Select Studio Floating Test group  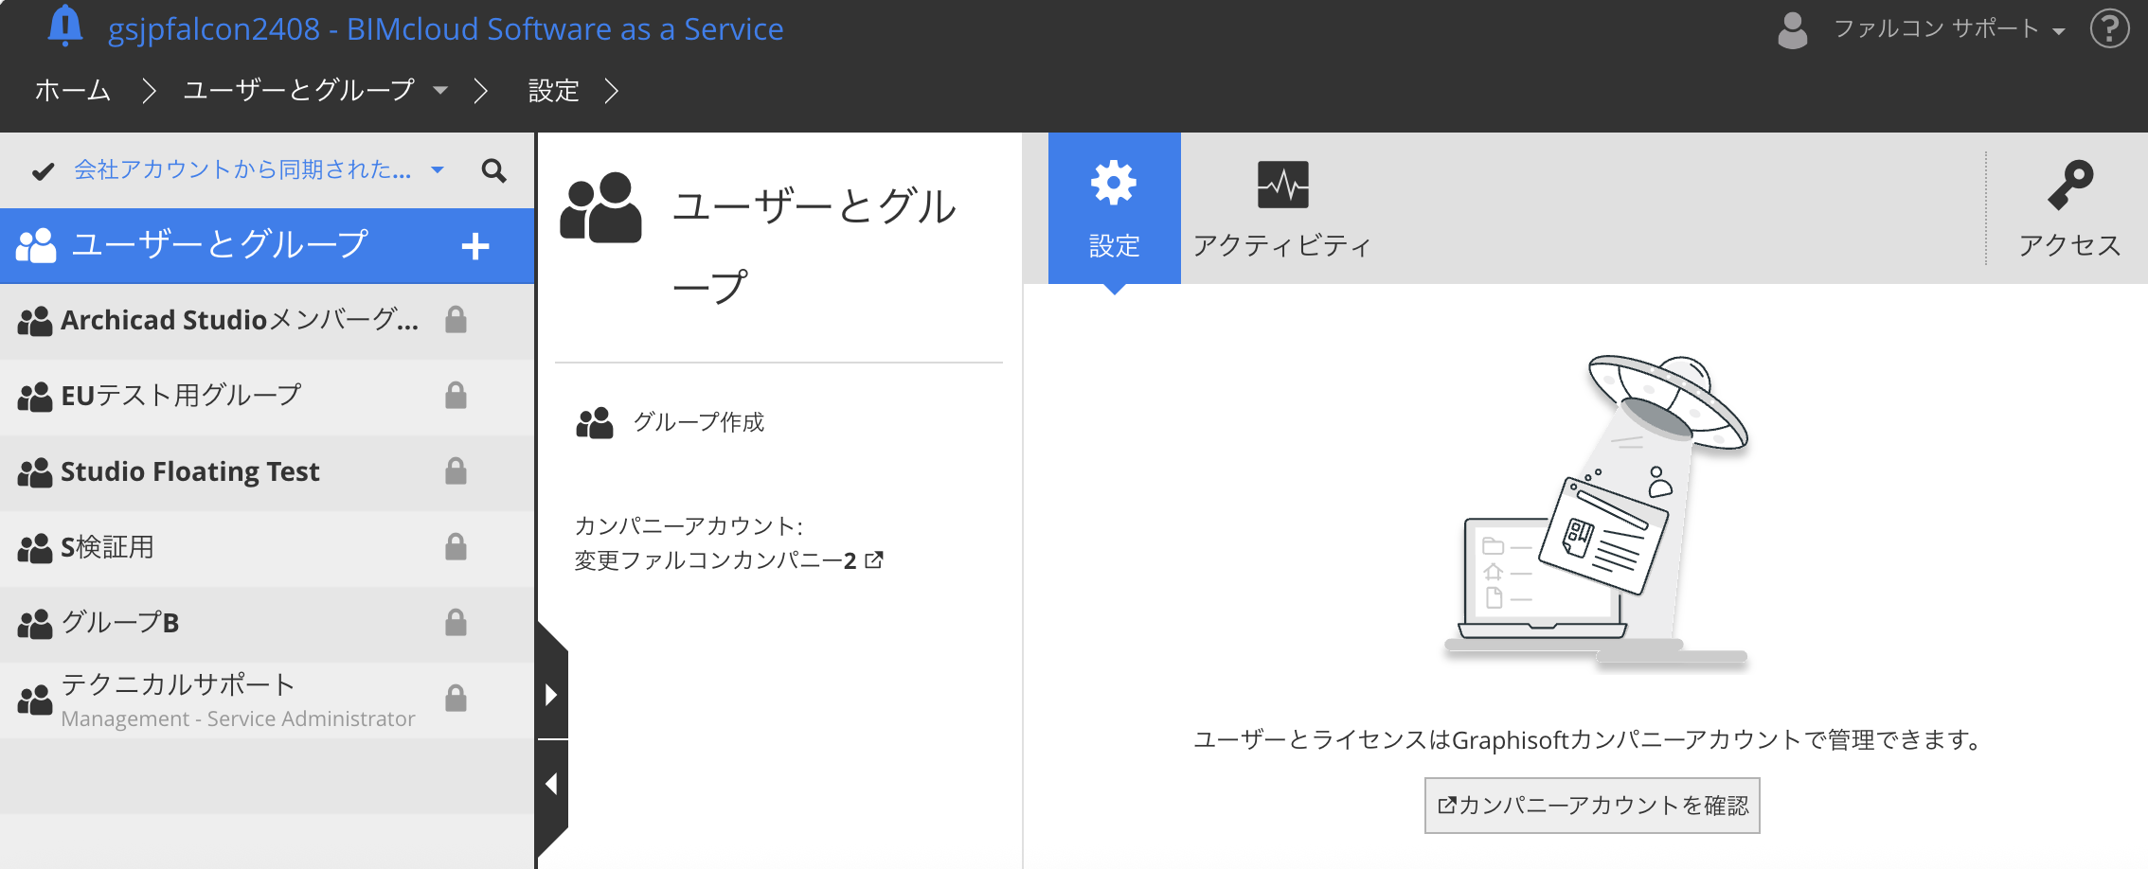[267, 472]
